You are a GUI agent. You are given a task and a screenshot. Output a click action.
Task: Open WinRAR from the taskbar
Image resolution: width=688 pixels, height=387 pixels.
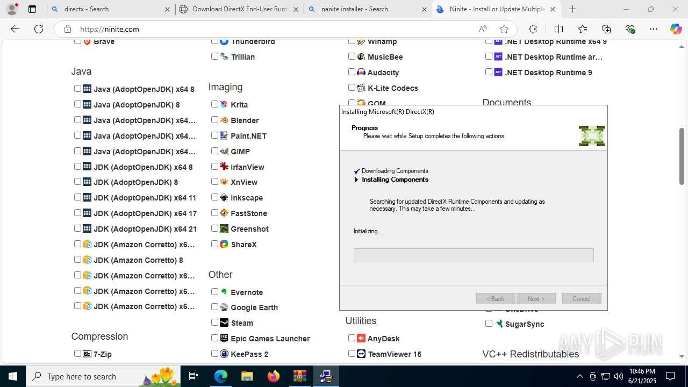[x=299, y=376]
